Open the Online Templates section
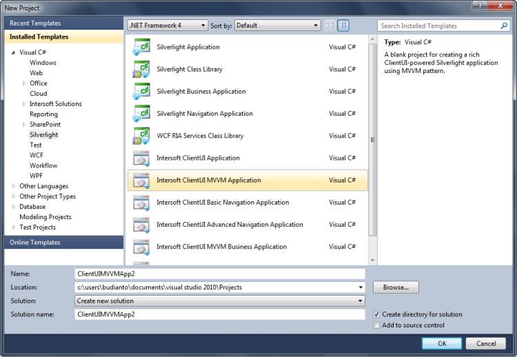This screenshot has height=357, width=517. 64,243
